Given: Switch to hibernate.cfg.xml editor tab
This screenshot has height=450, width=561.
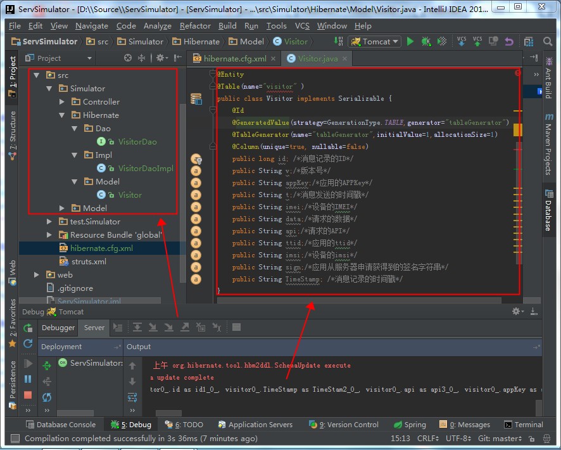Looking at the screenshot, I should [x=234, y=58].
